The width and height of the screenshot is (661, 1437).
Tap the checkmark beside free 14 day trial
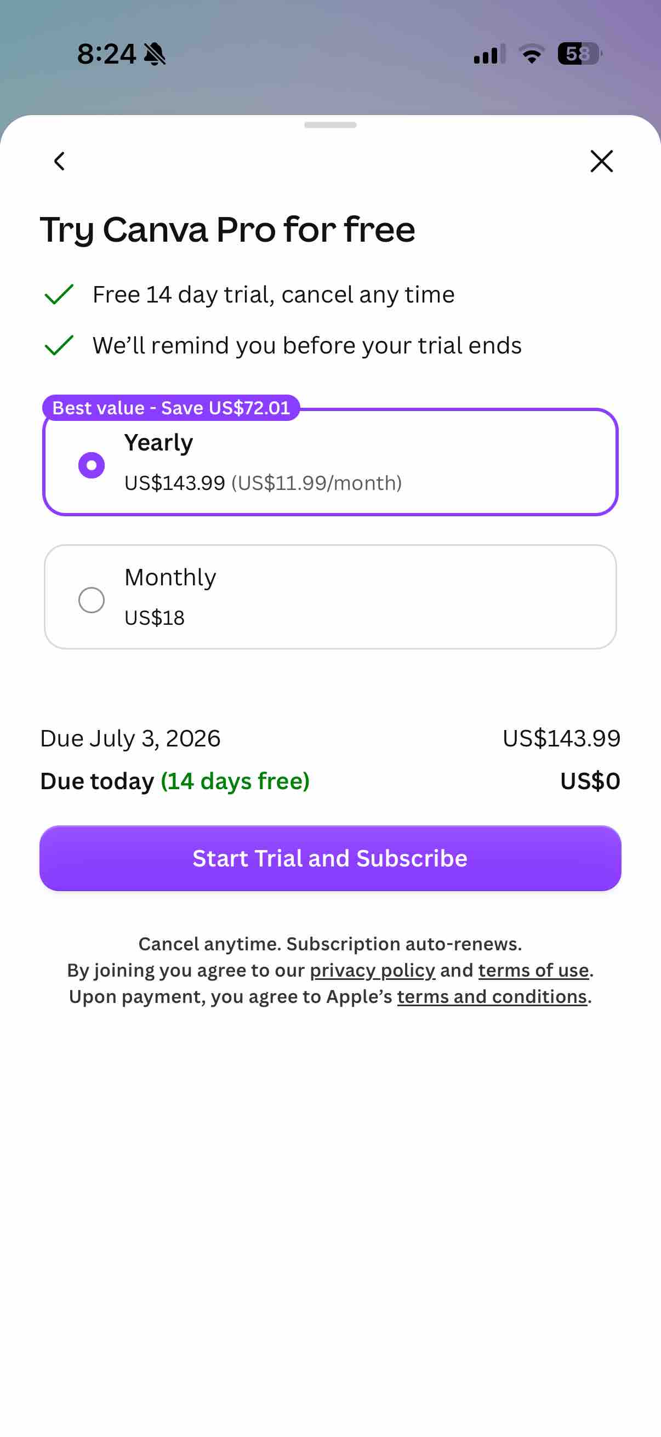[x=59, y=294]
